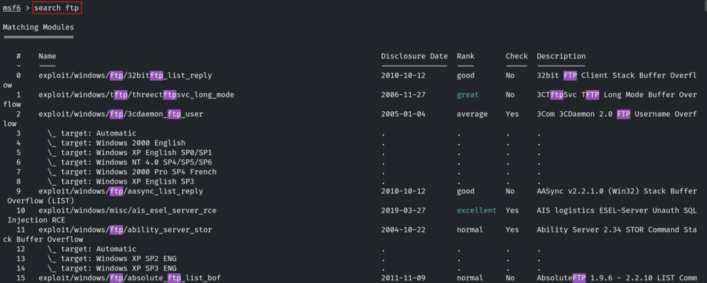Click the 'Rank' column header
707x283 pixels.
[465, 57]
